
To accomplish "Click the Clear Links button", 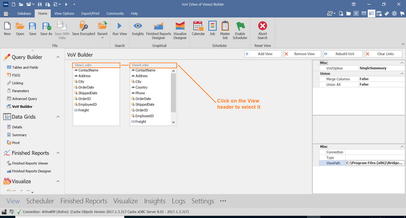I will coord(384,54).
